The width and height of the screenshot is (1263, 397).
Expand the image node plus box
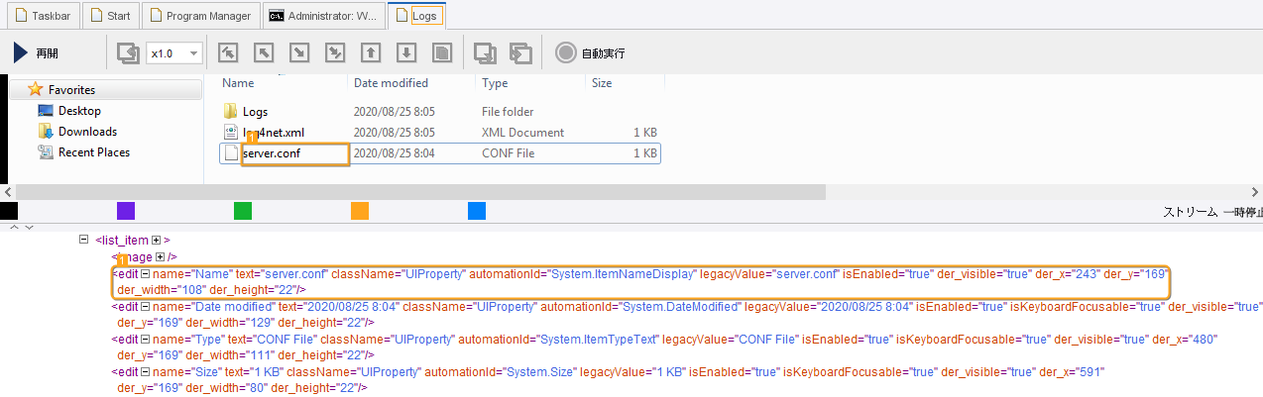(x=157, y=256)
